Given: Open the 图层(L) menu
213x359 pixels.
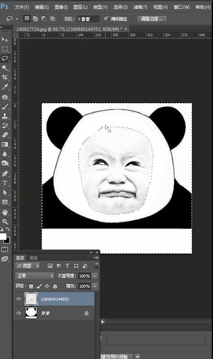Looking at the screenshot, I should click(x=80, y=7).
